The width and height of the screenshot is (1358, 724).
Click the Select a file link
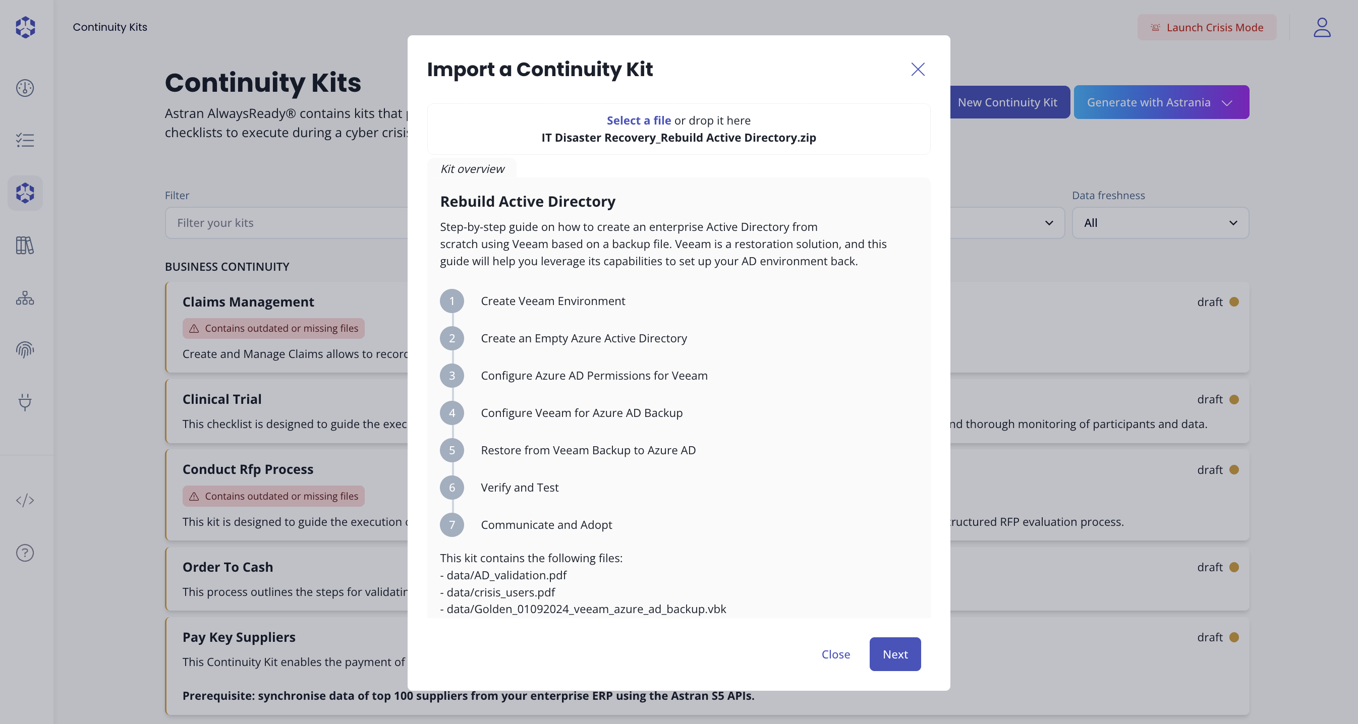tap(639, 120)
